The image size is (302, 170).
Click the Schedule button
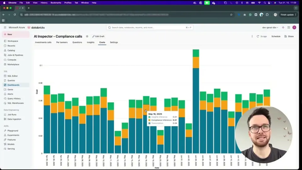point(276,36)
